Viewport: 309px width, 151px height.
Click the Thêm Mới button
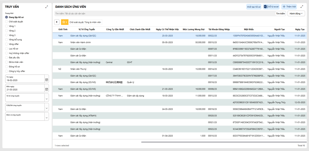(289, 7)
